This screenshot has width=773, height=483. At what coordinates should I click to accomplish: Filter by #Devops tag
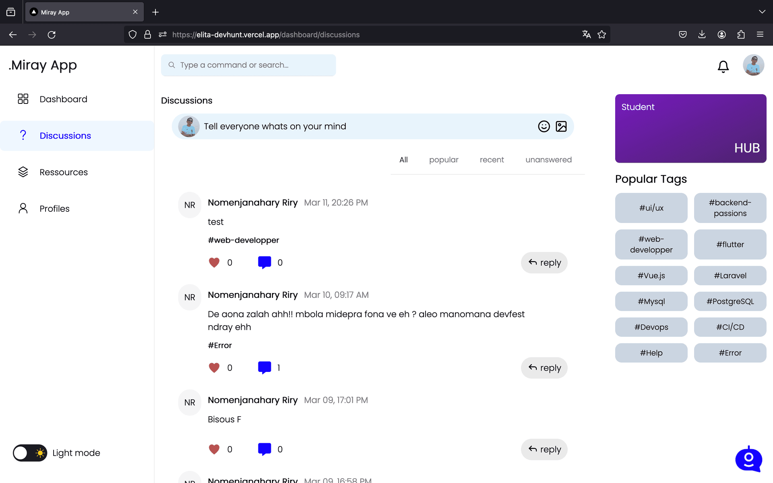tap(651, 327)
